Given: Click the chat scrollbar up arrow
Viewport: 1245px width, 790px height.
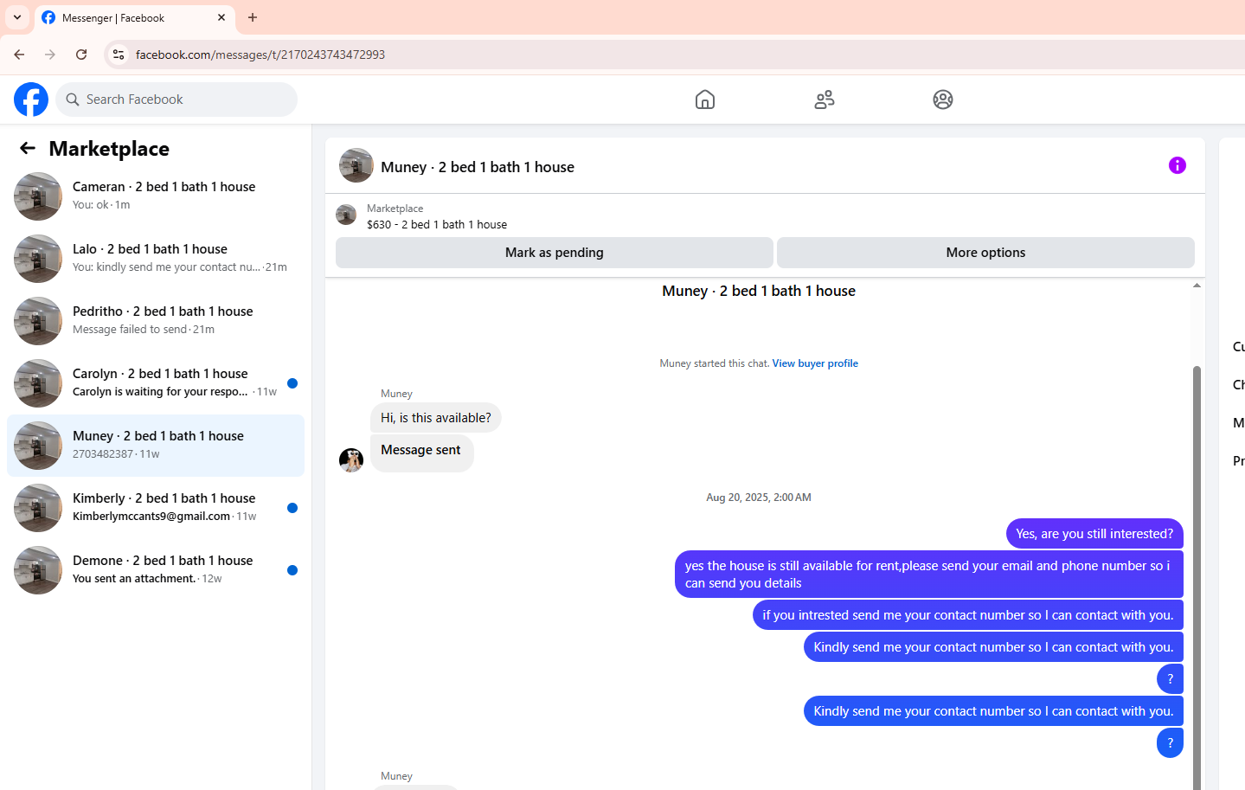Looking at the screenshot, I should click(1197, 286).
